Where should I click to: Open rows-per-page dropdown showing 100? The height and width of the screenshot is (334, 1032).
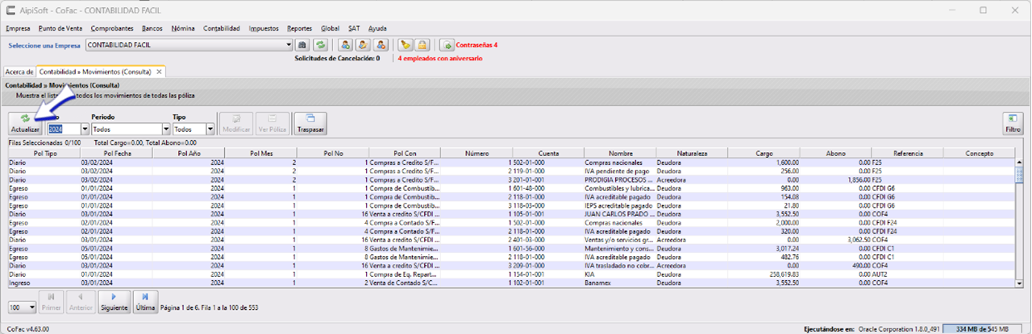tap(32, 307)
